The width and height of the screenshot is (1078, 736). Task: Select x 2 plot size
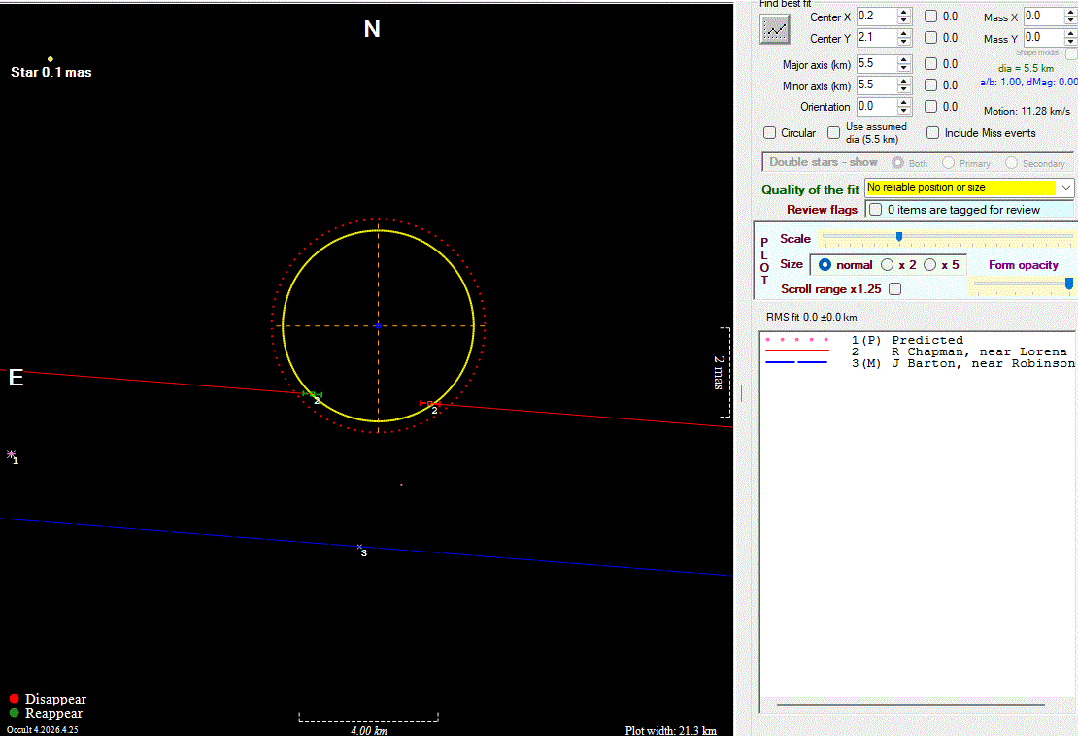(x=888, y=264)
